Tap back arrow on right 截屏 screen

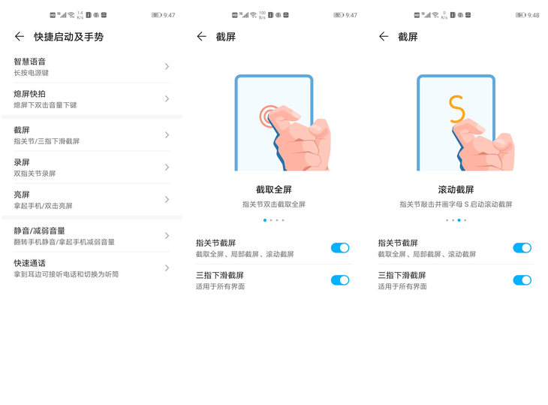pyautogui.click(x=384, y=36)
